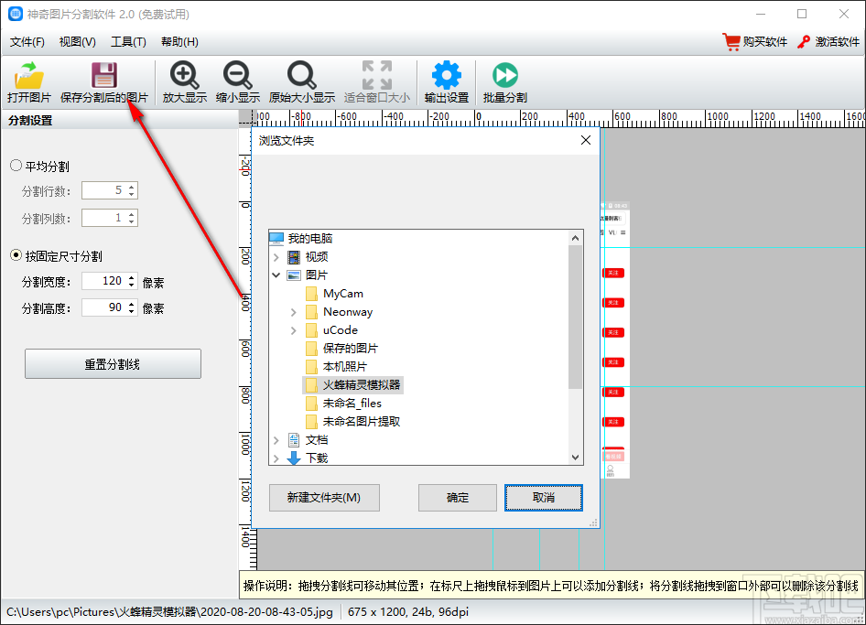Viewport: 866px width, 625px height.
Task: Select the 下载 folder in tree
Action: pos(317,458)
